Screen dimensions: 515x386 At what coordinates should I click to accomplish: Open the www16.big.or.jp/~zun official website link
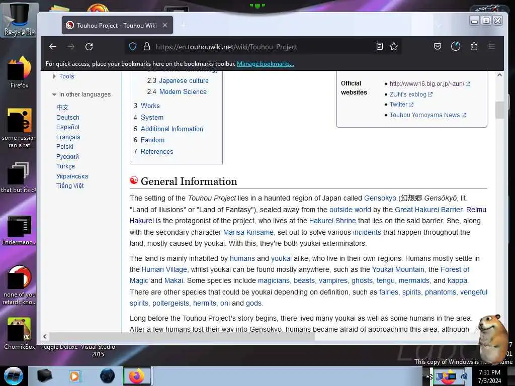(x=430, y=84)
